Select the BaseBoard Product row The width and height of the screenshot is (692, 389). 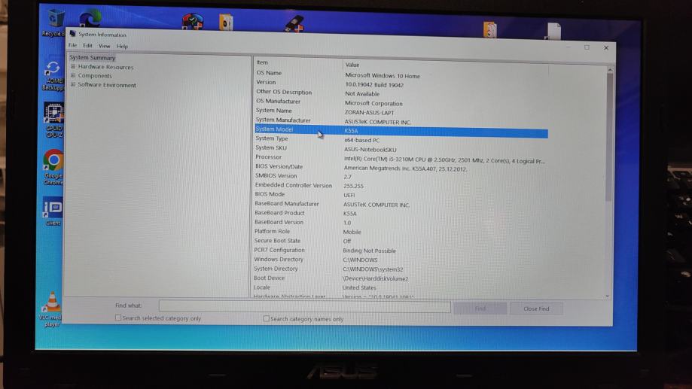401,213
